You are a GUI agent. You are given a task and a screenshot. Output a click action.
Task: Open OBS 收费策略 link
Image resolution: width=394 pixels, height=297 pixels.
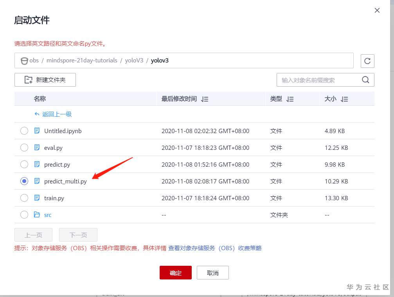pos(215,248)
